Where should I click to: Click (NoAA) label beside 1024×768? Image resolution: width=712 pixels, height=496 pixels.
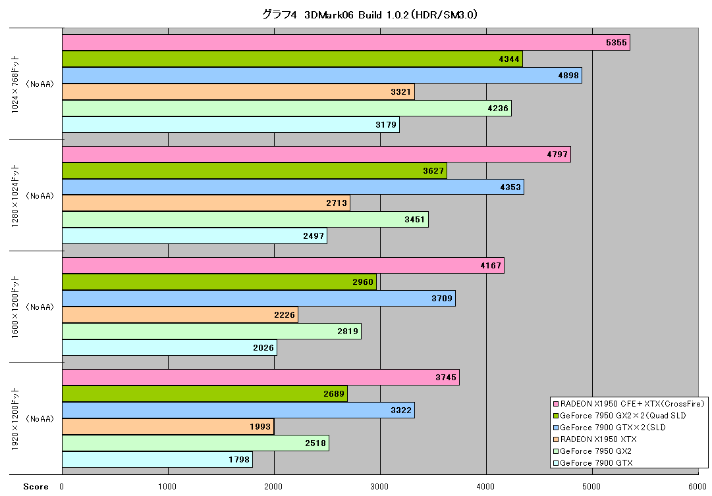pyautogui.click(x=40, y=84)
